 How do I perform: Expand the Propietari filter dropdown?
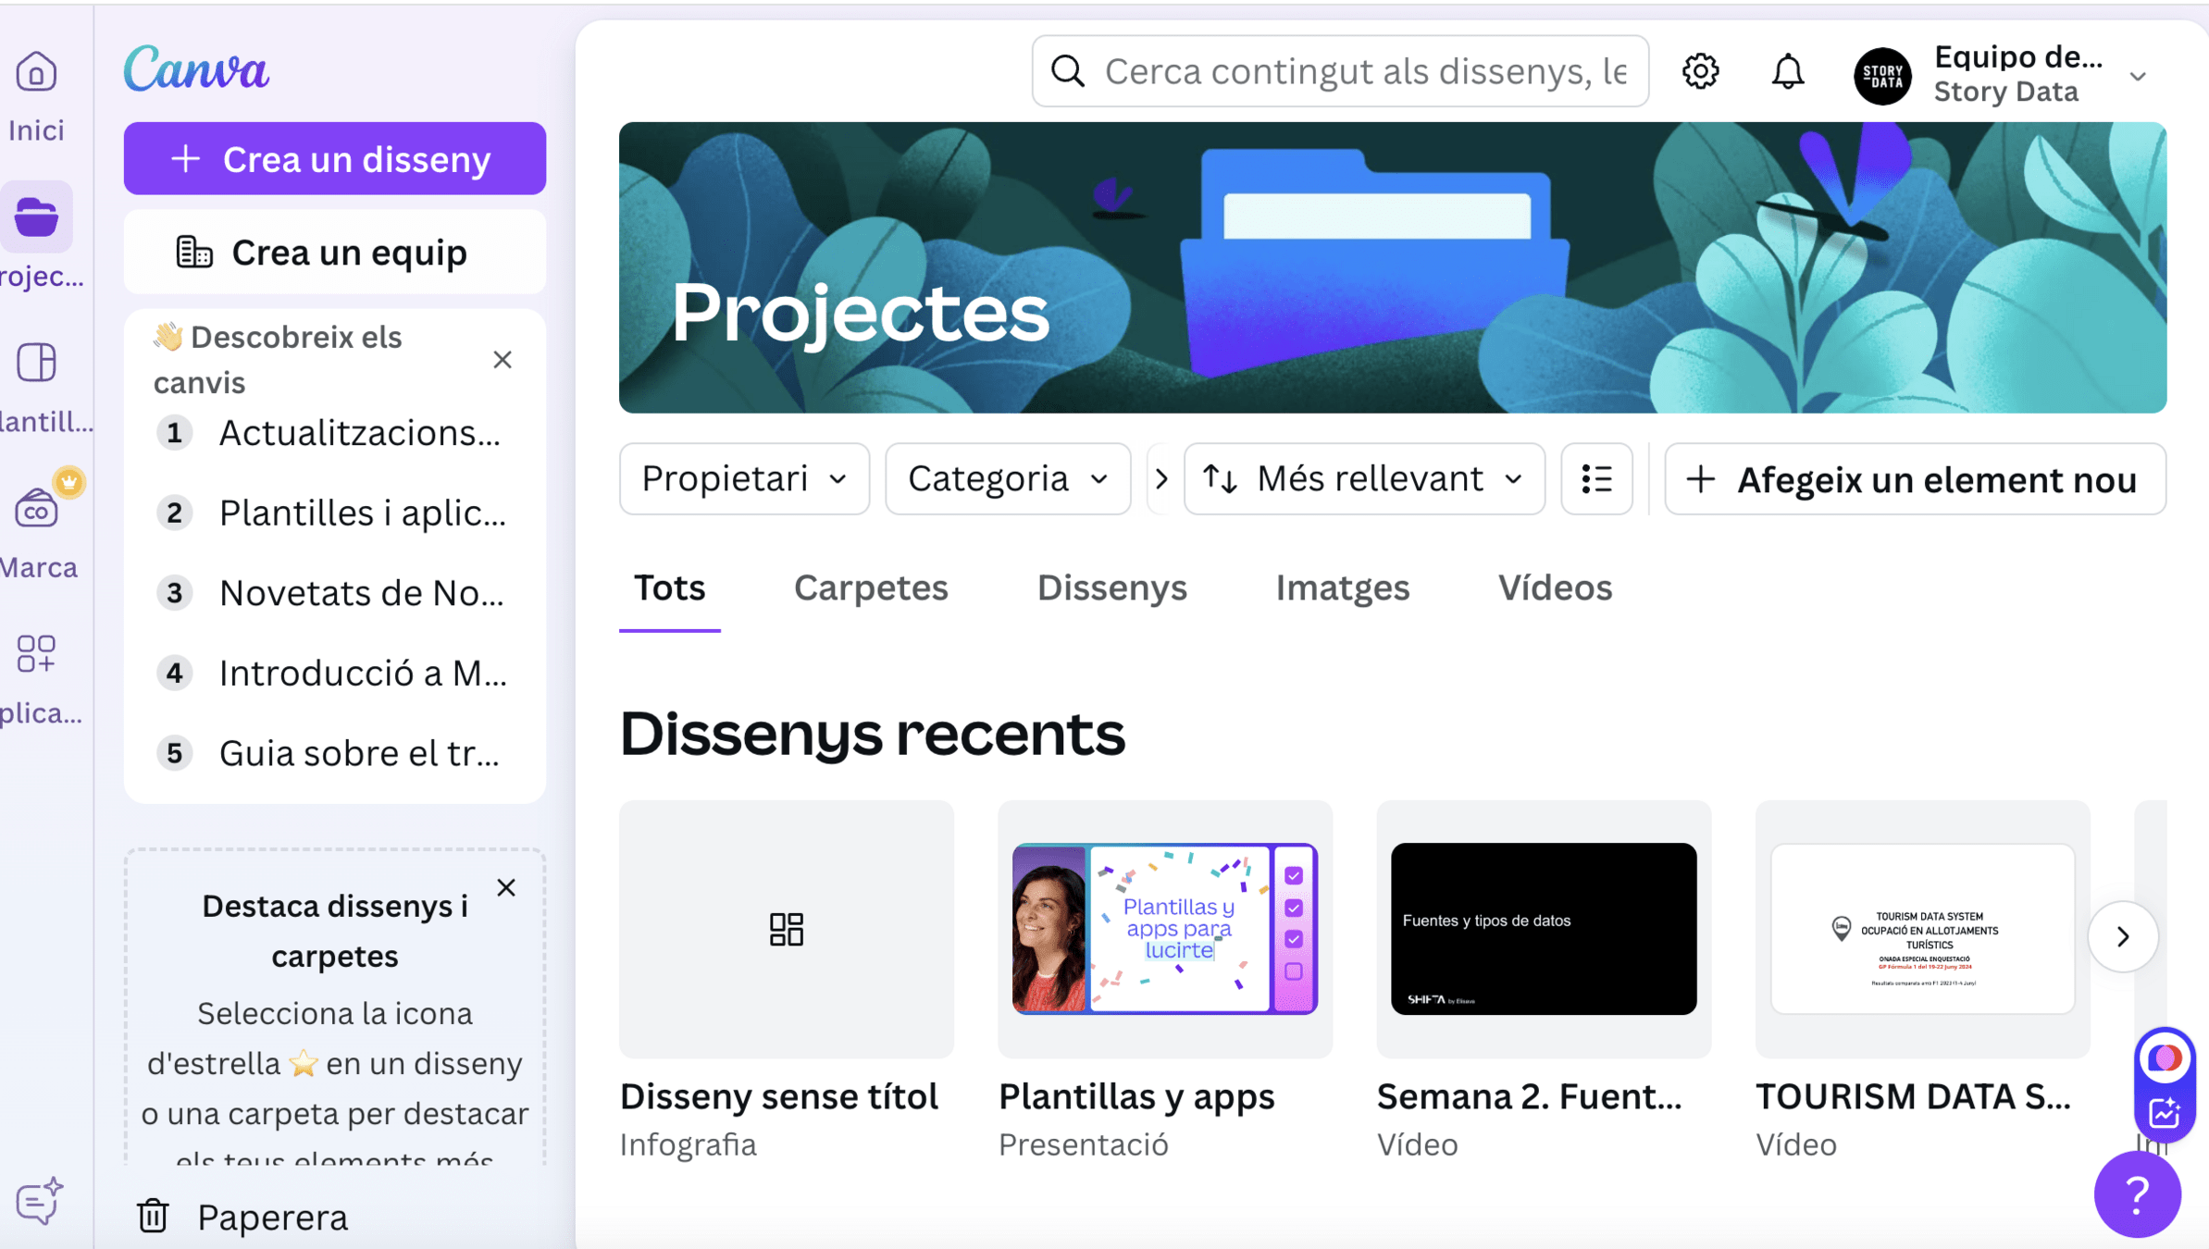coord(744,479)
